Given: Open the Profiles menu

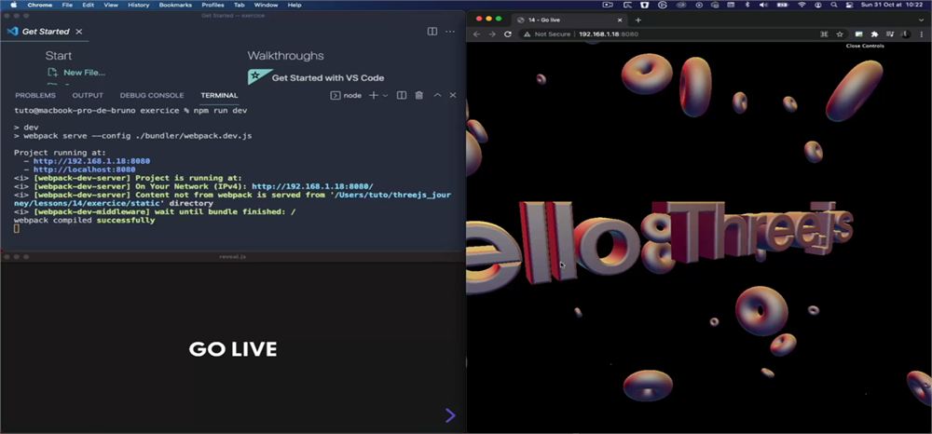Looking at the screenshot, I should [212, 5].
